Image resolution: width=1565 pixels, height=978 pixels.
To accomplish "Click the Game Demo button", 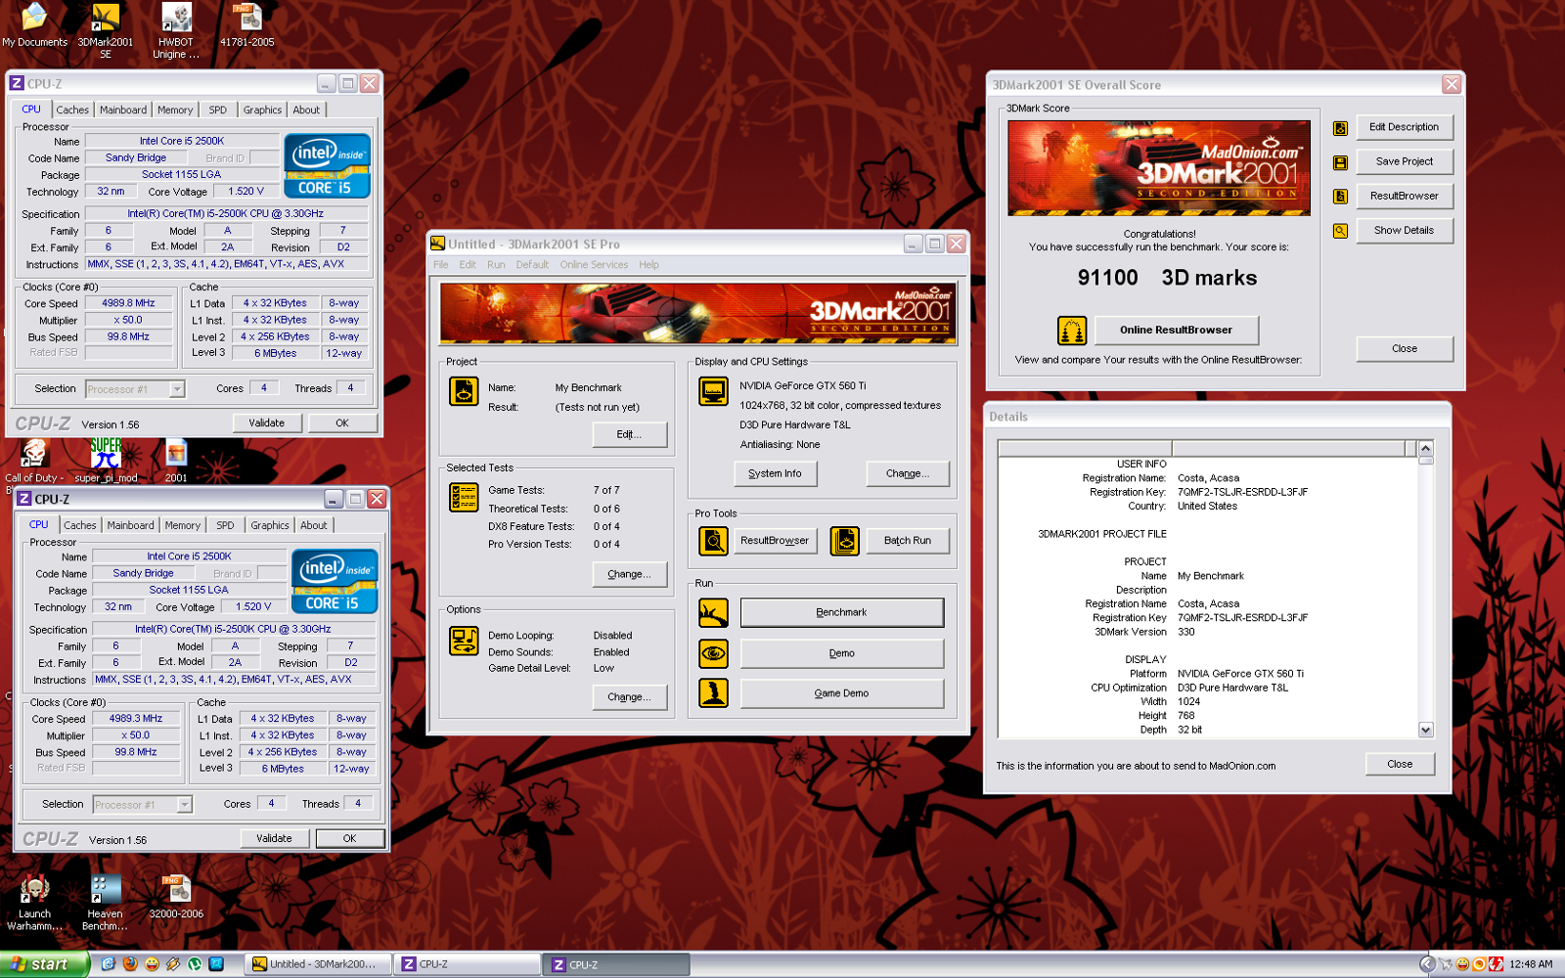I will point(842,693).
